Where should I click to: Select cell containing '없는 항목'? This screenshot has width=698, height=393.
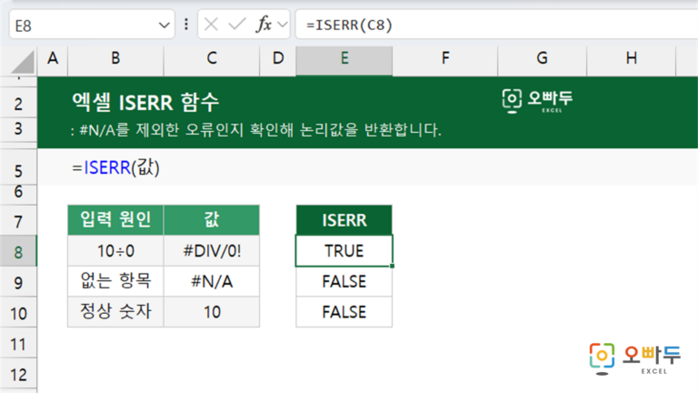115,282
